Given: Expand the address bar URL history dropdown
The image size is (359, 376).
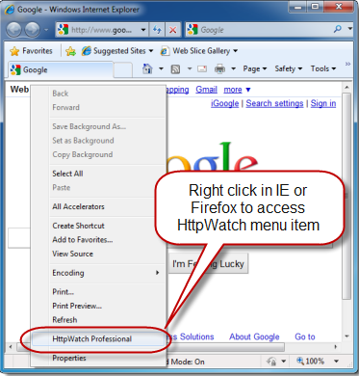Looking at the screenshot, I should pos(143,30).
